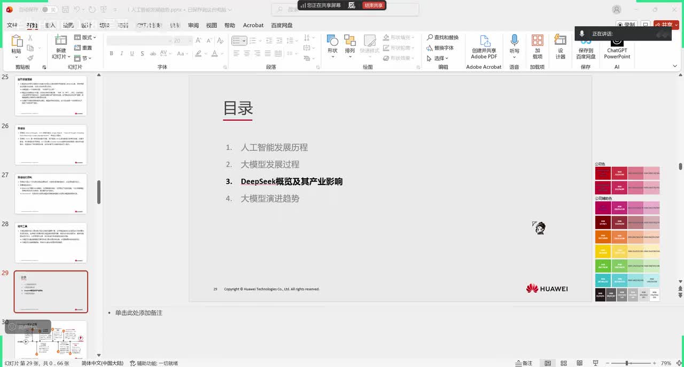
Task: Click Create and Share Adobe PDF icon
Action: (484, 41)
